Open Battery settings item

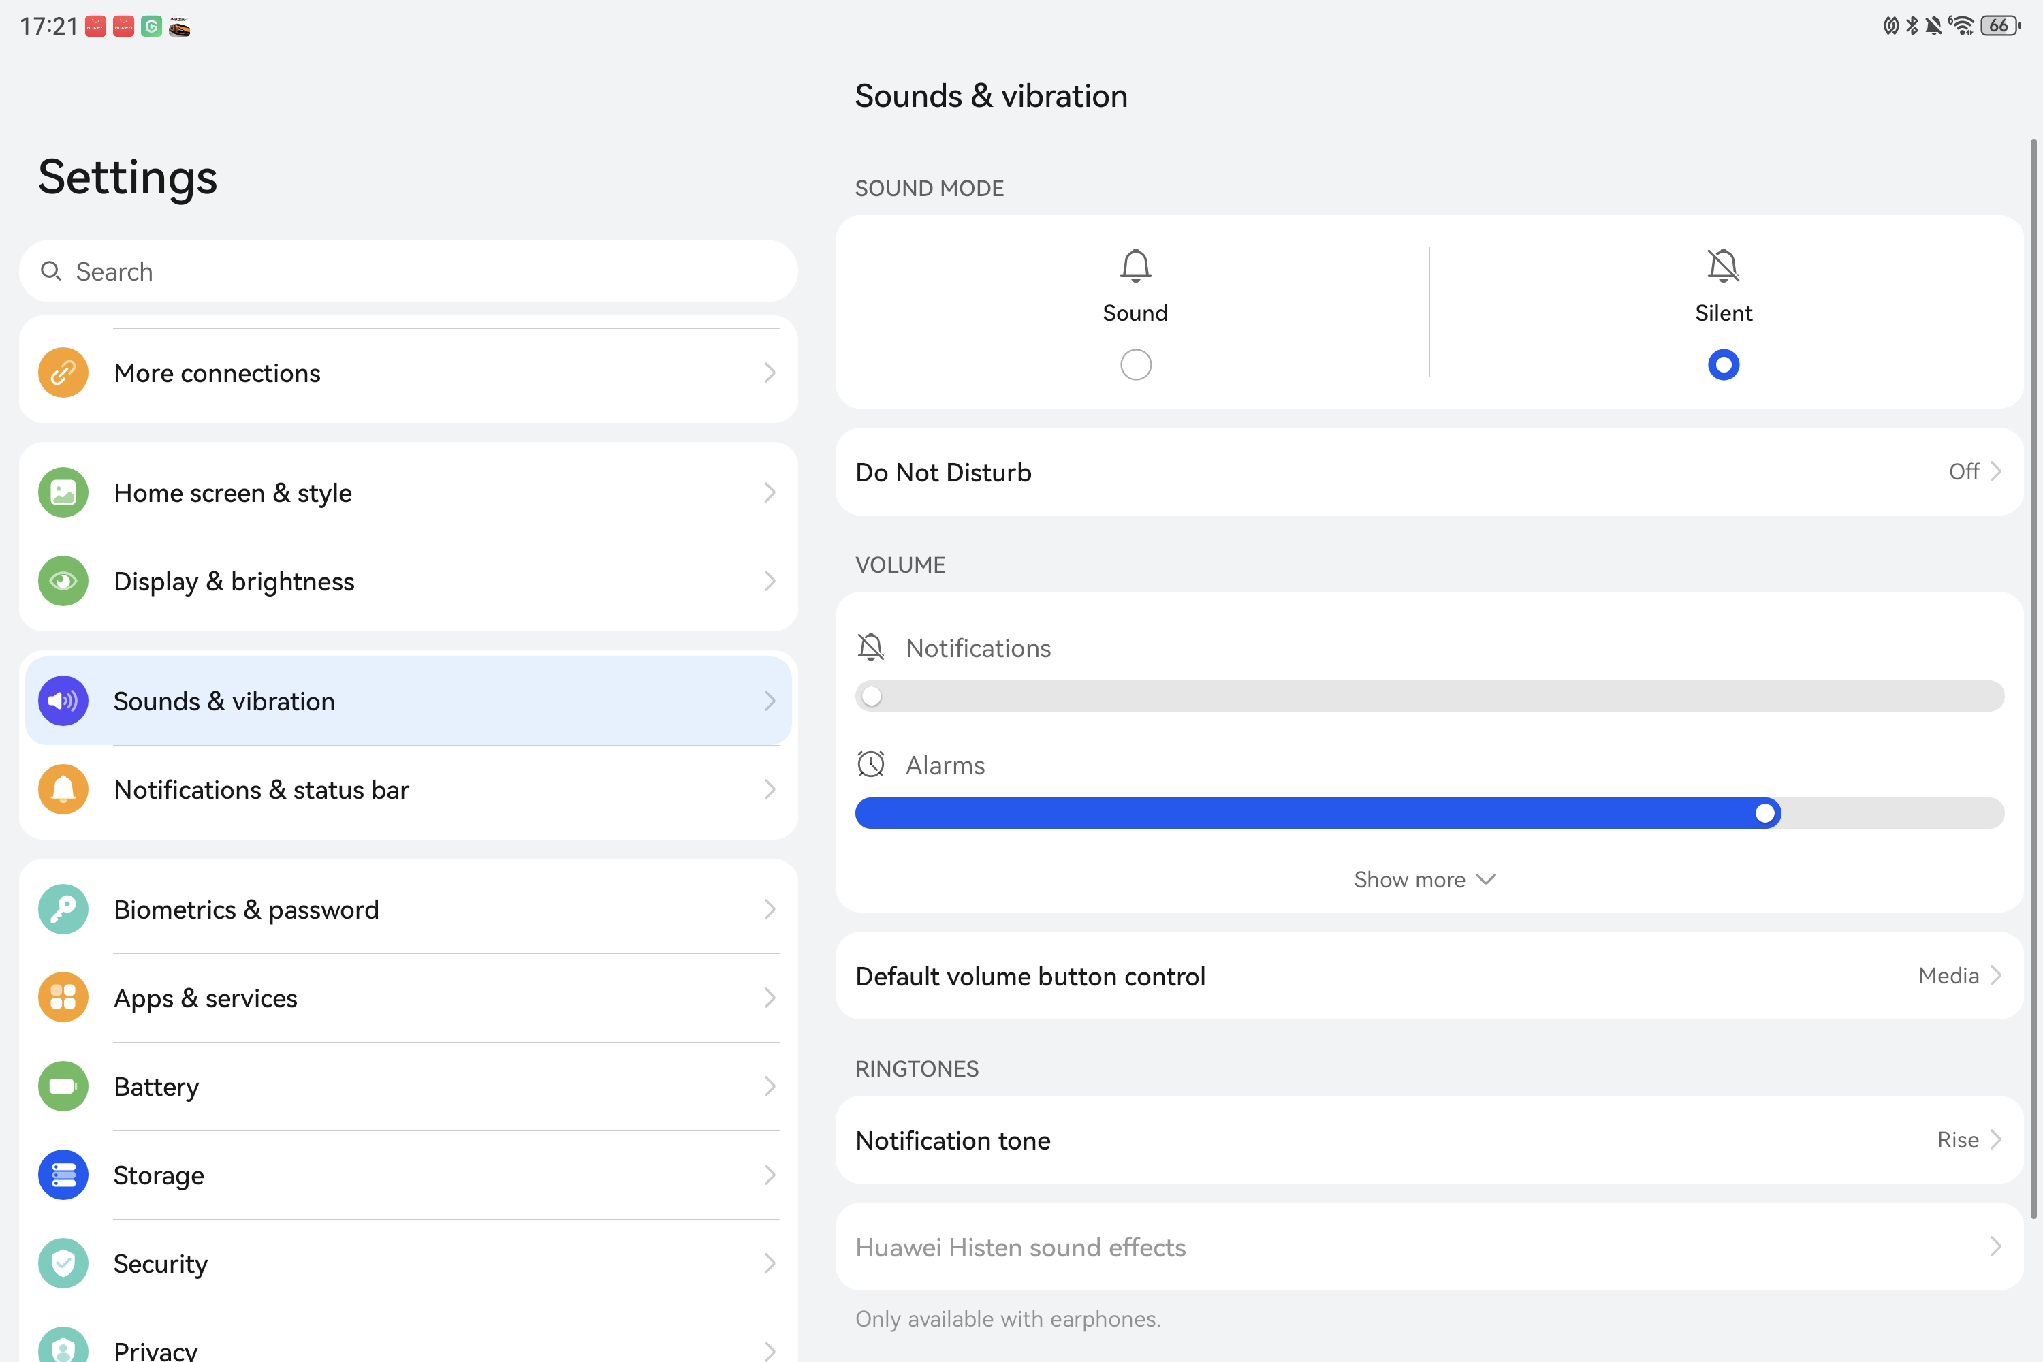click(408, 1087)
